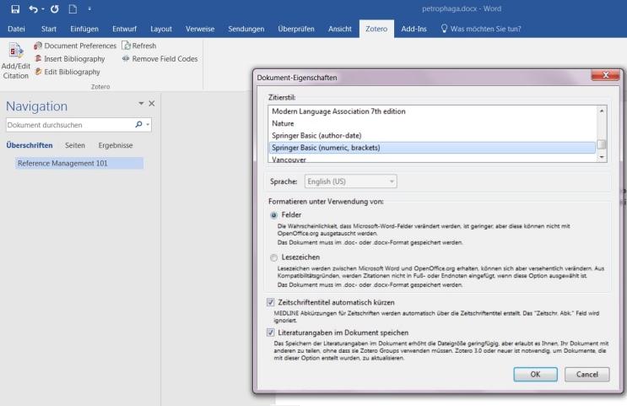Viewport: 627px width, 406px height.
Task: Switch to the Verweise ribbon tab
Action: [x=200, y=29]
